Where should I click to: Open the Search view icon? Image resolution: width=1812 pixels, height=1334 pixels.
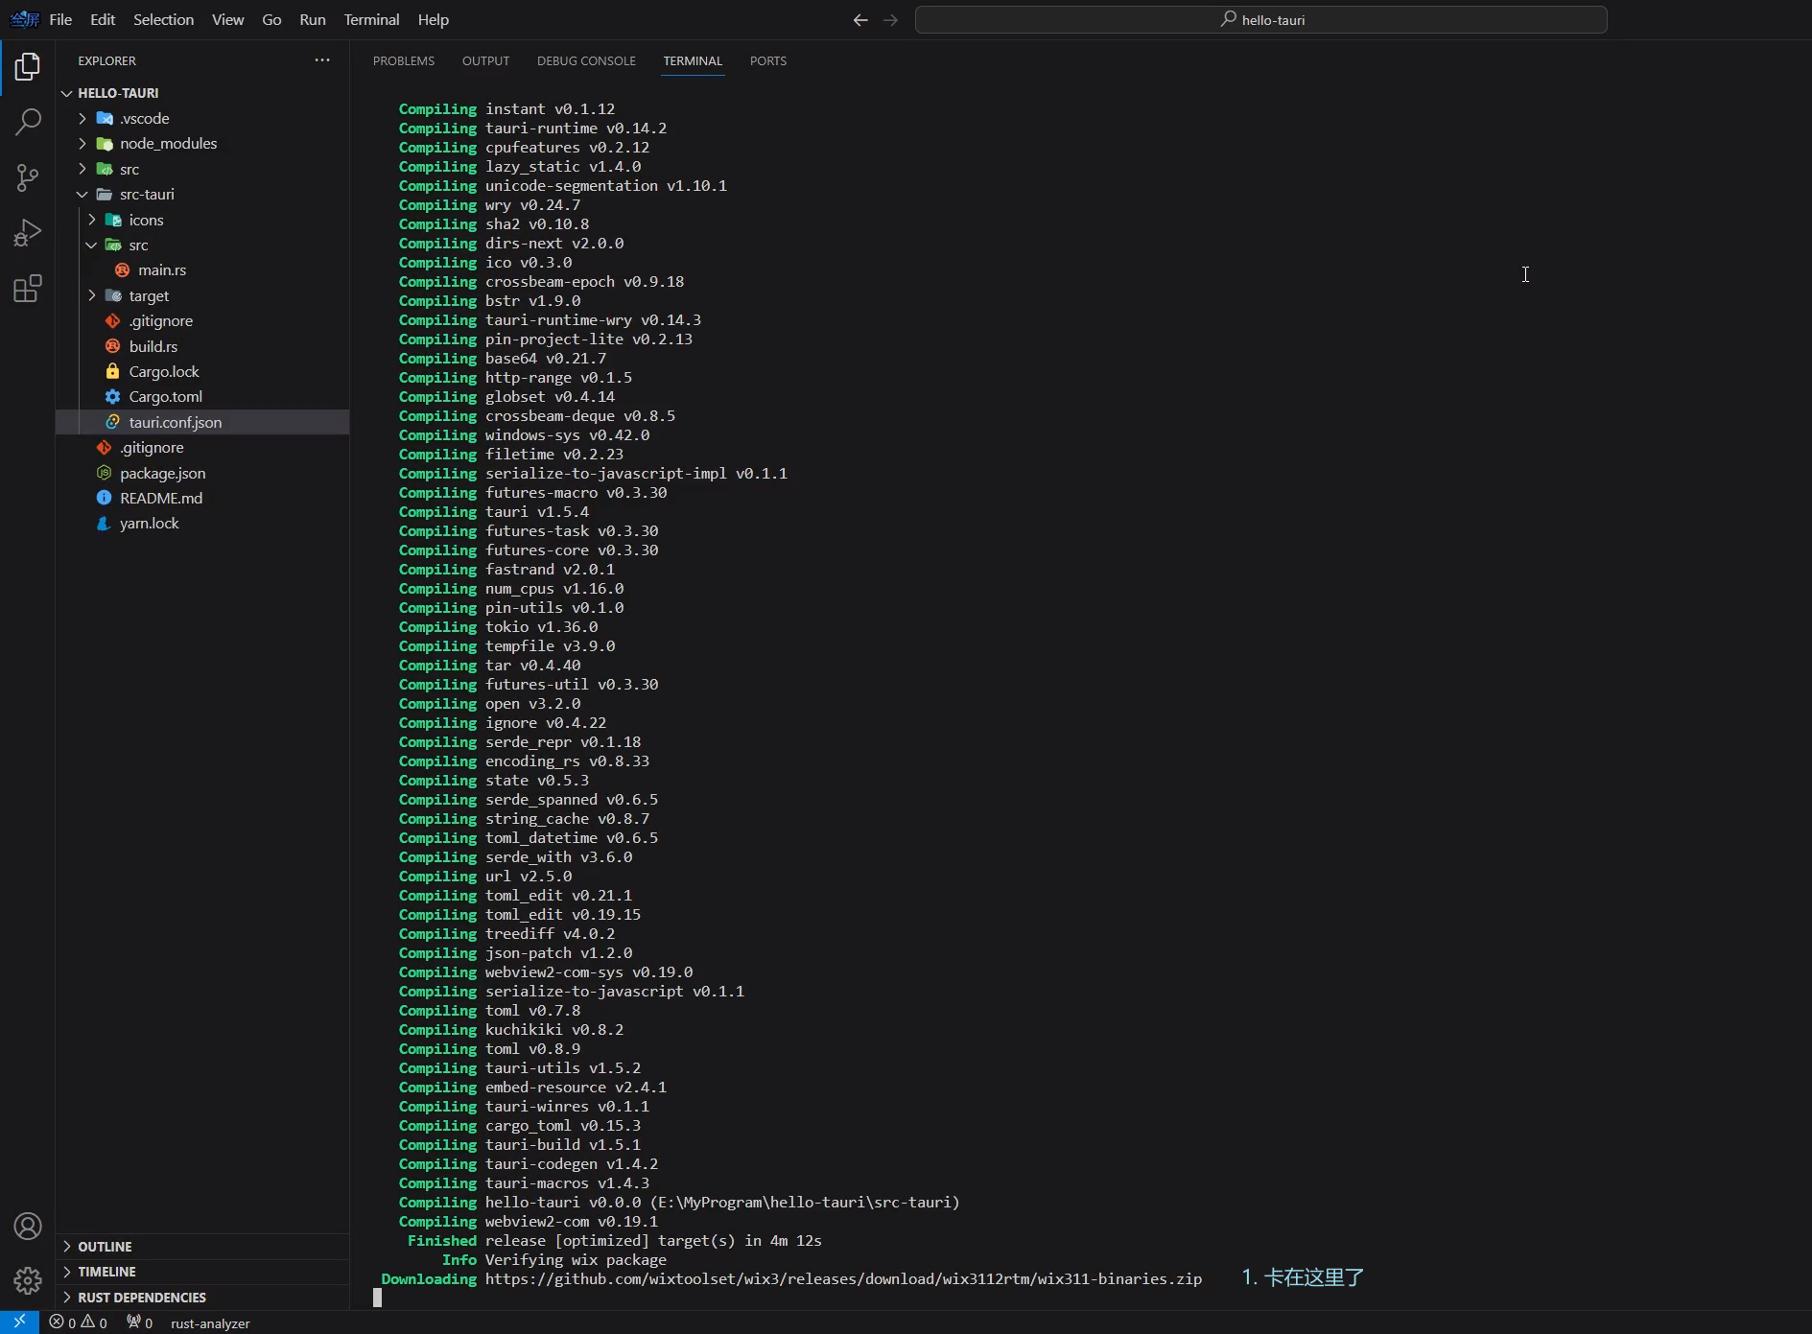click(x=28, y=122)
